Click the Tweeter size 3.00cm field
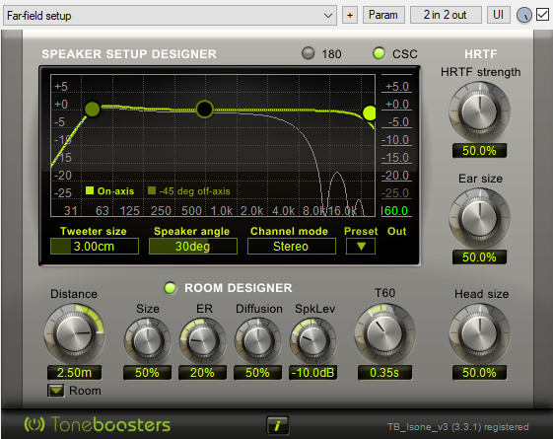Image resolution: width=553 pixels, height=439 pixels. pos(95,246)
